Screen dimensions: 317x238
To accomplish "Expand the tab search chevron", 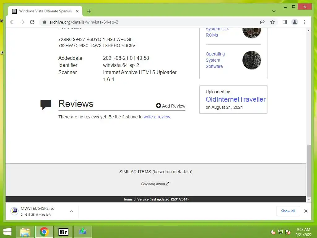I will coord(274,11).
